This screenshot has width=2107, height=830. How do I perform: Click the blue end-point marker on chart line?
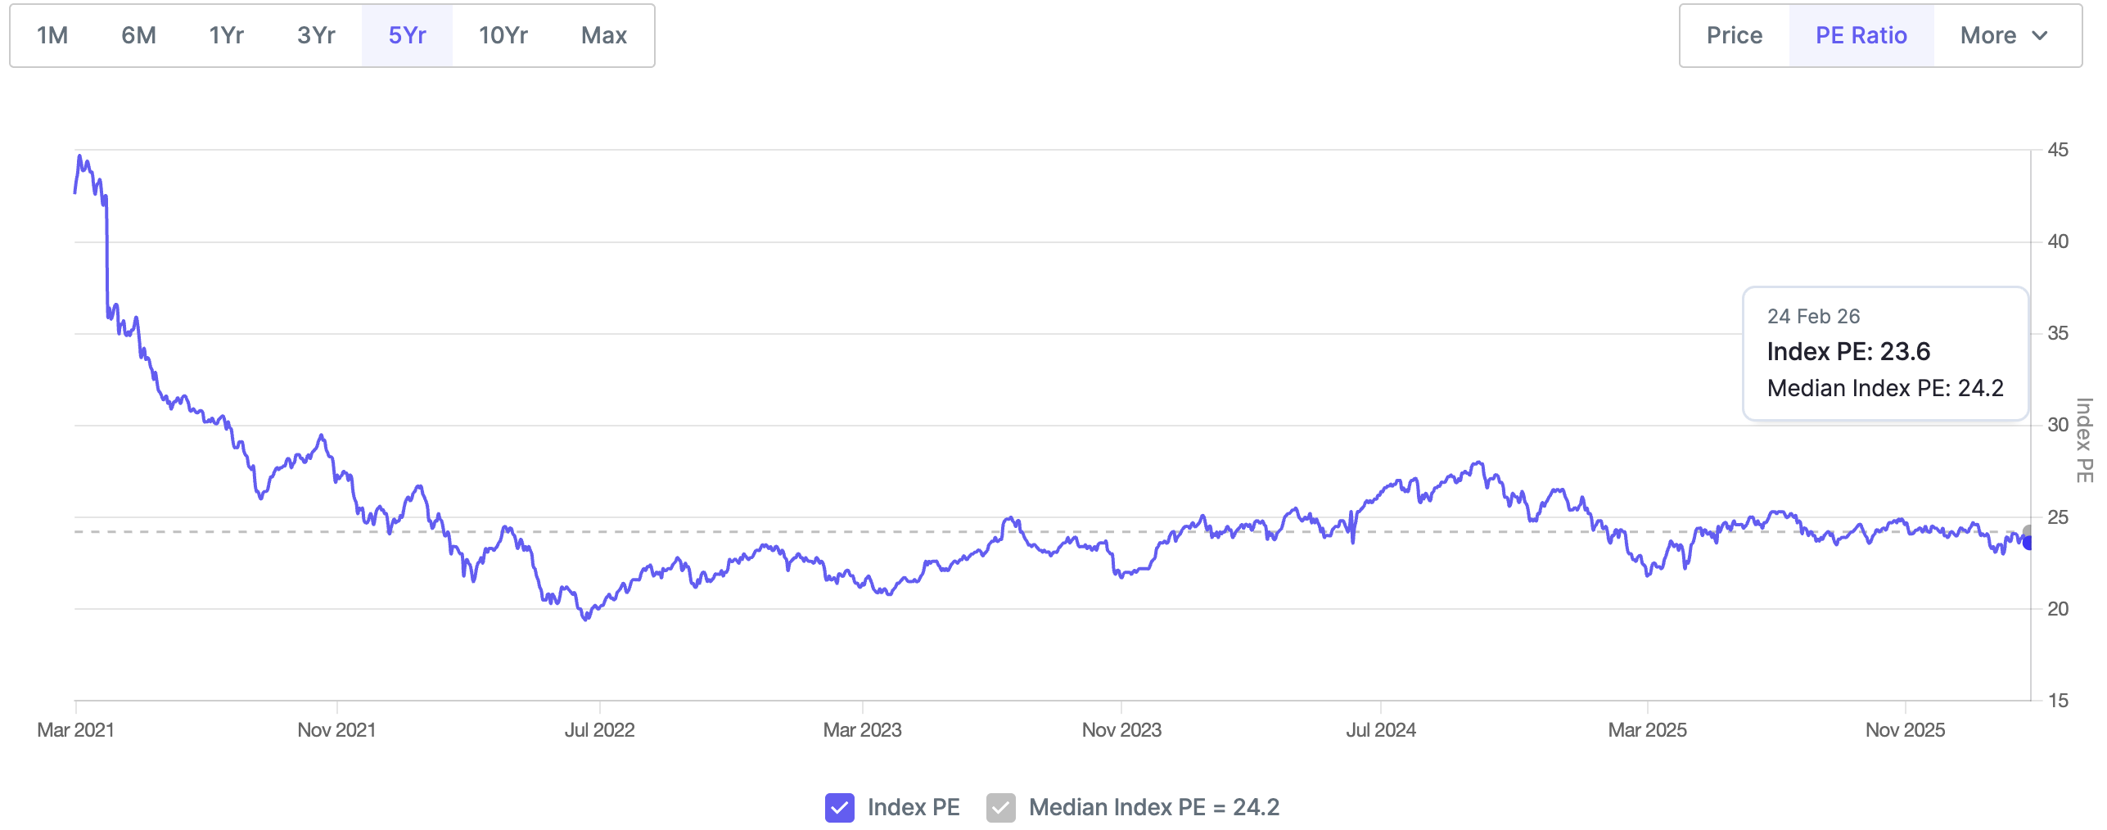click(x=2028, y=543)
